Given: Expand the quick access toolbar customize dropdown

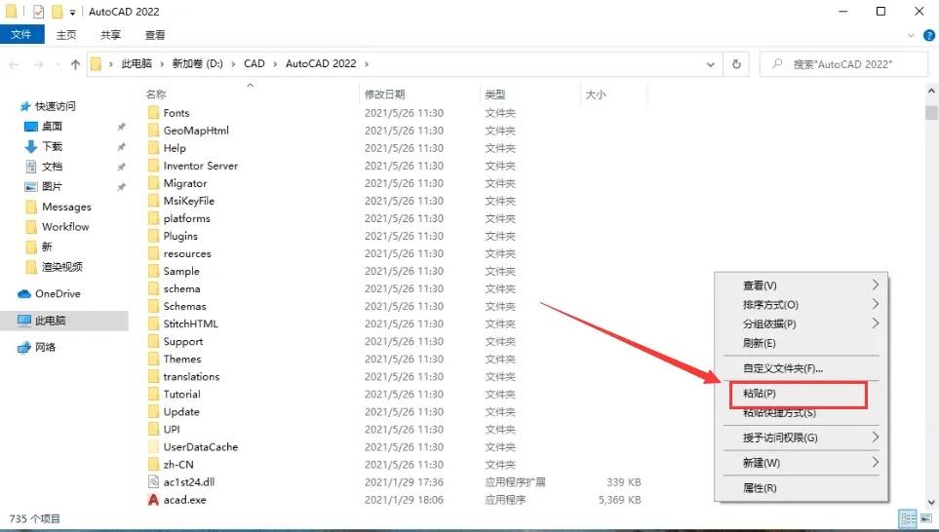Looking at the screenshot, I should (72, 12).
